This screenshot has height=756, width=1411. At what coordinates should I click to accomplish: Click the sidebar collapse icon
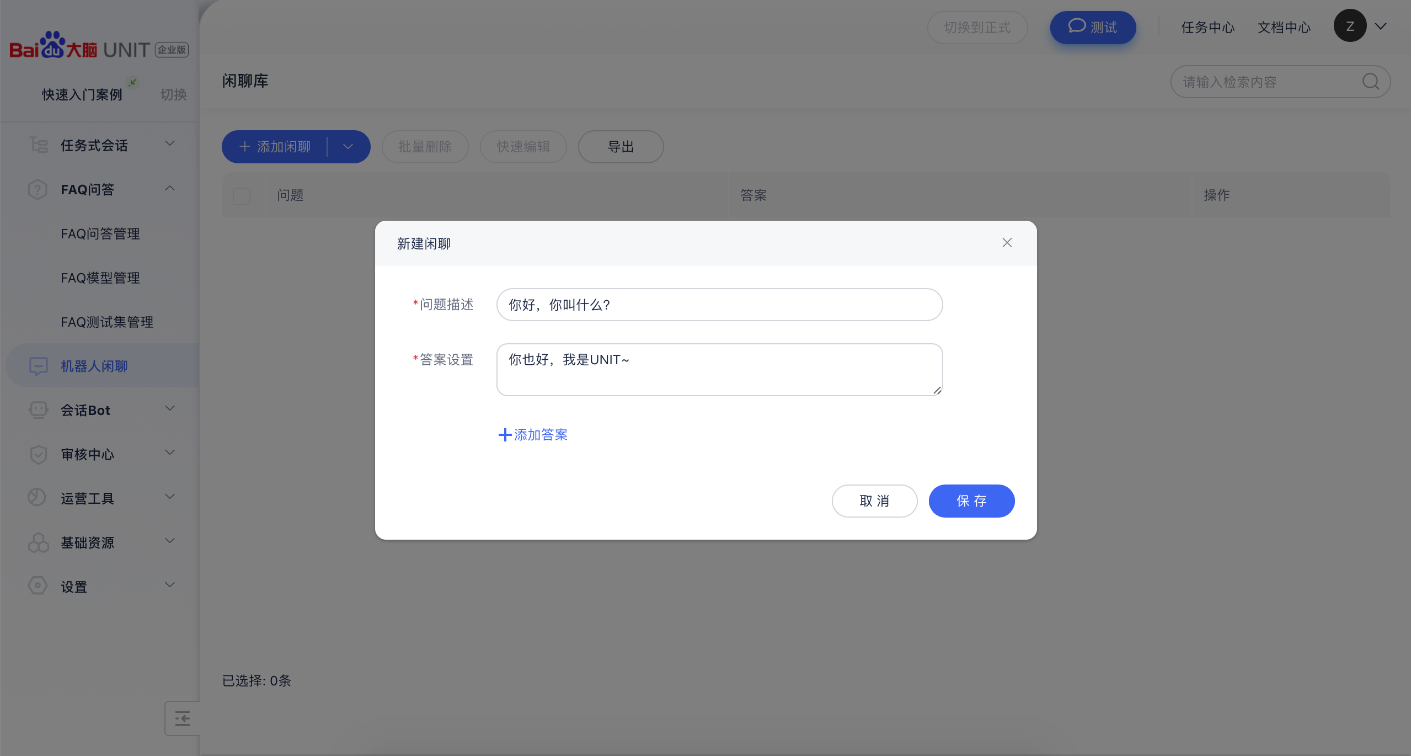click(x=182, y=718)
